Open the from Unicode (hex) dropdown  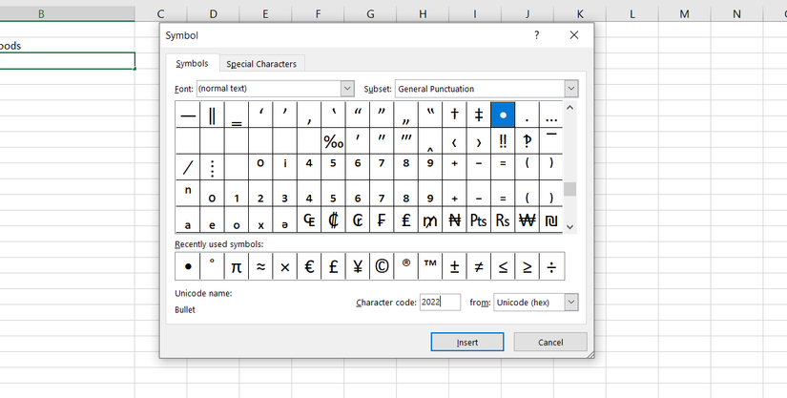pyautogui.click(x=570, y=303)
